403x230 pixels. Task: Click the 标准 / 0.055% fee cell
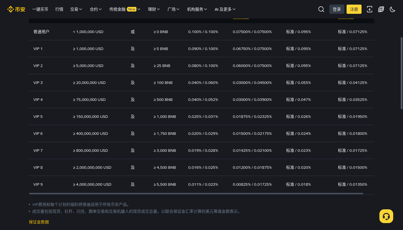[x=299, y=83]
